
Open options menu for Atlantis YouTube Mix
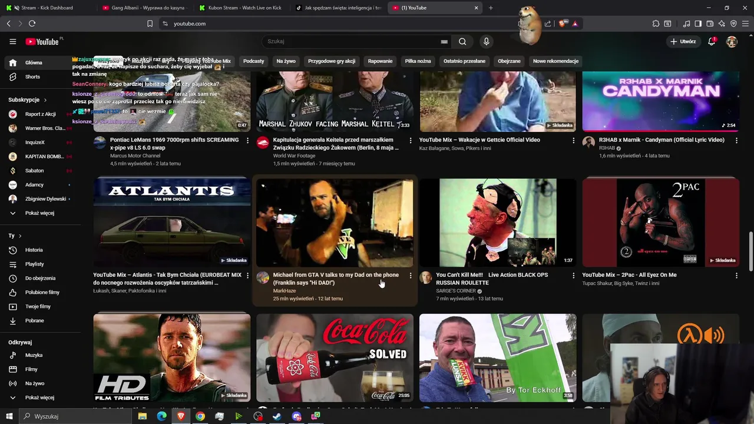(247, 275)
